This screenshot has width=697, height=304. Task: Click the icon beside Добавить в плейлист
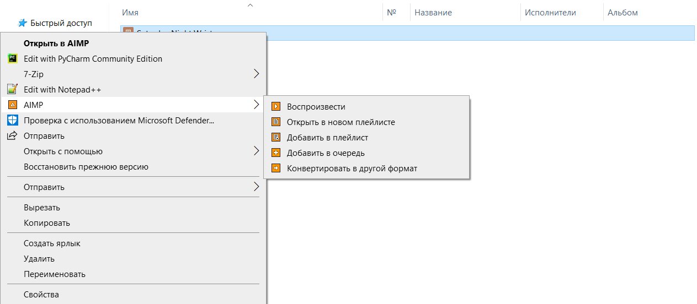pos(276,138)
